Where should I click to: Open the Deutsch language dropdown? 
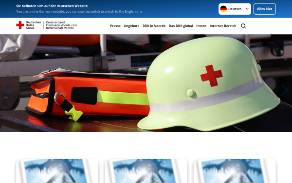(235, 9)
